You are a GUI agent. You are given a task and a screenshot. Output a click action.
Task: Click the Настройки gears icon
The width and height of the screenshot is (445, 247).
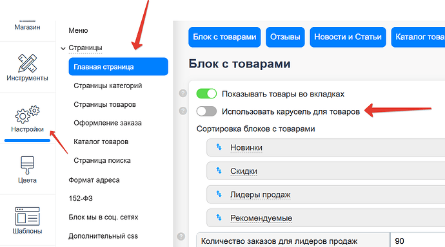pyautogui.click(x=27, y=114)
